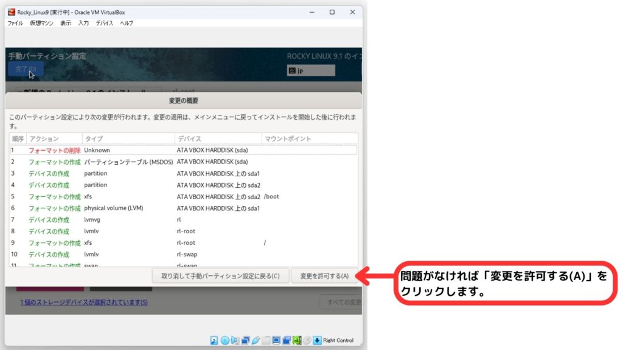Click the dimmed 完了(D) button

coord(26,69)
